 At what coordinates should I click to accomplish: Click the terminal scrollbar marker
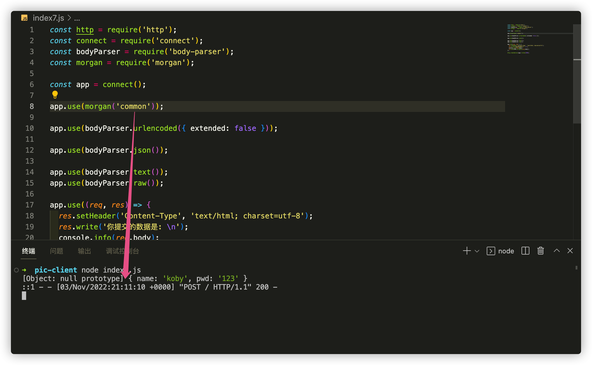pos(577,268)
